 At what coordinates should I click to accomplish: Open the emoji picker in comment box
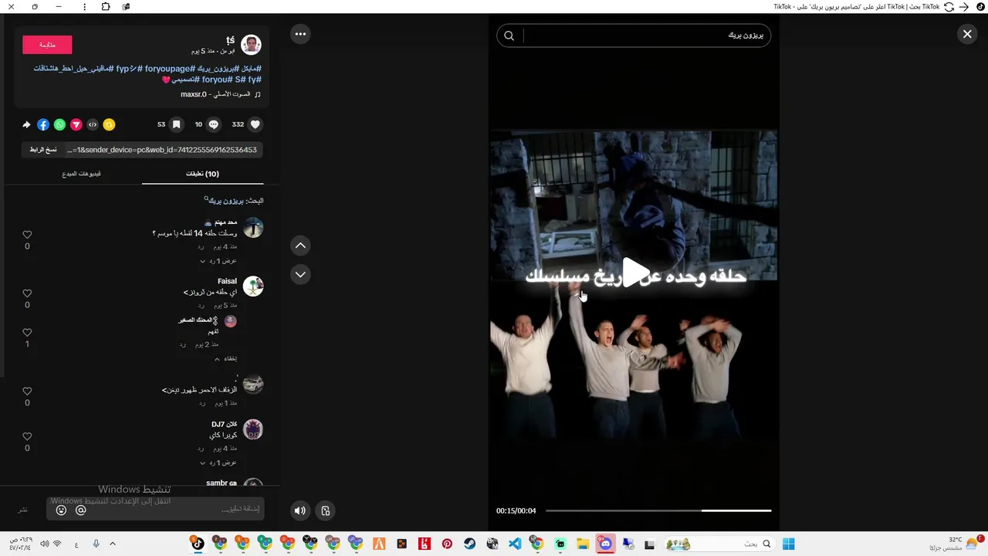[61, 510]
